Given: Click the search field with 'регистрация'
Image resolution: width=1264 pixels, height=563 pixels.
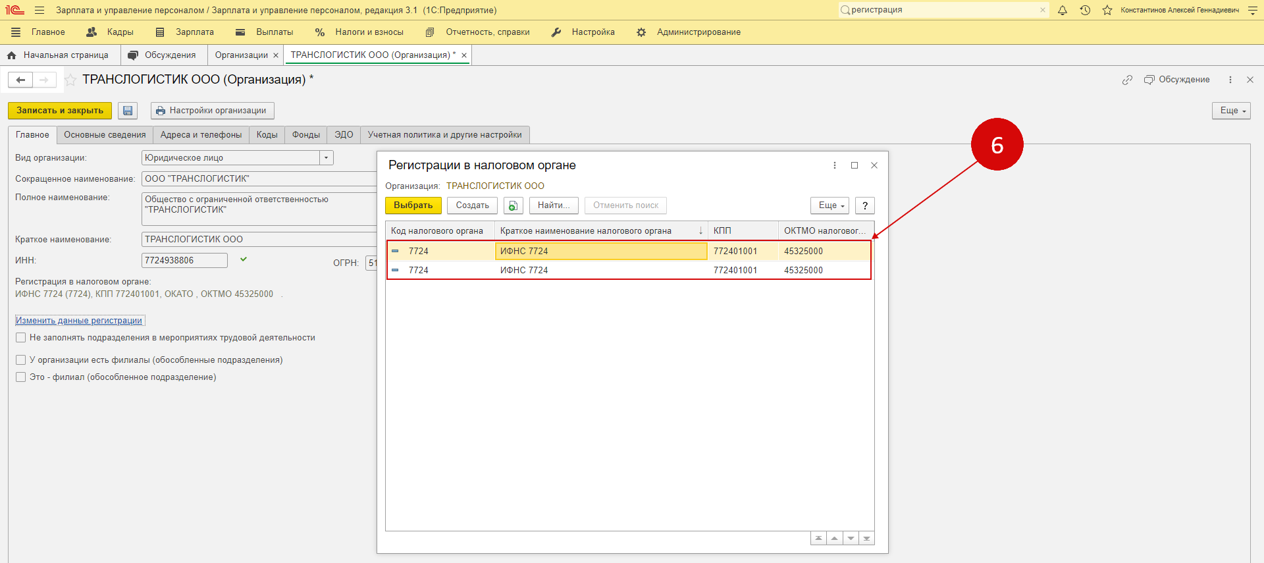Looking at the screenshot, I should click(x=943, y=10).
